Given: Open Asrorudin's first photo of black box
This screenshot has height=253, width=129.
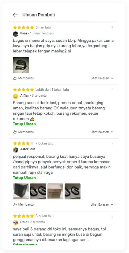Looking at the screenshot, I should [x=21, y=191].
